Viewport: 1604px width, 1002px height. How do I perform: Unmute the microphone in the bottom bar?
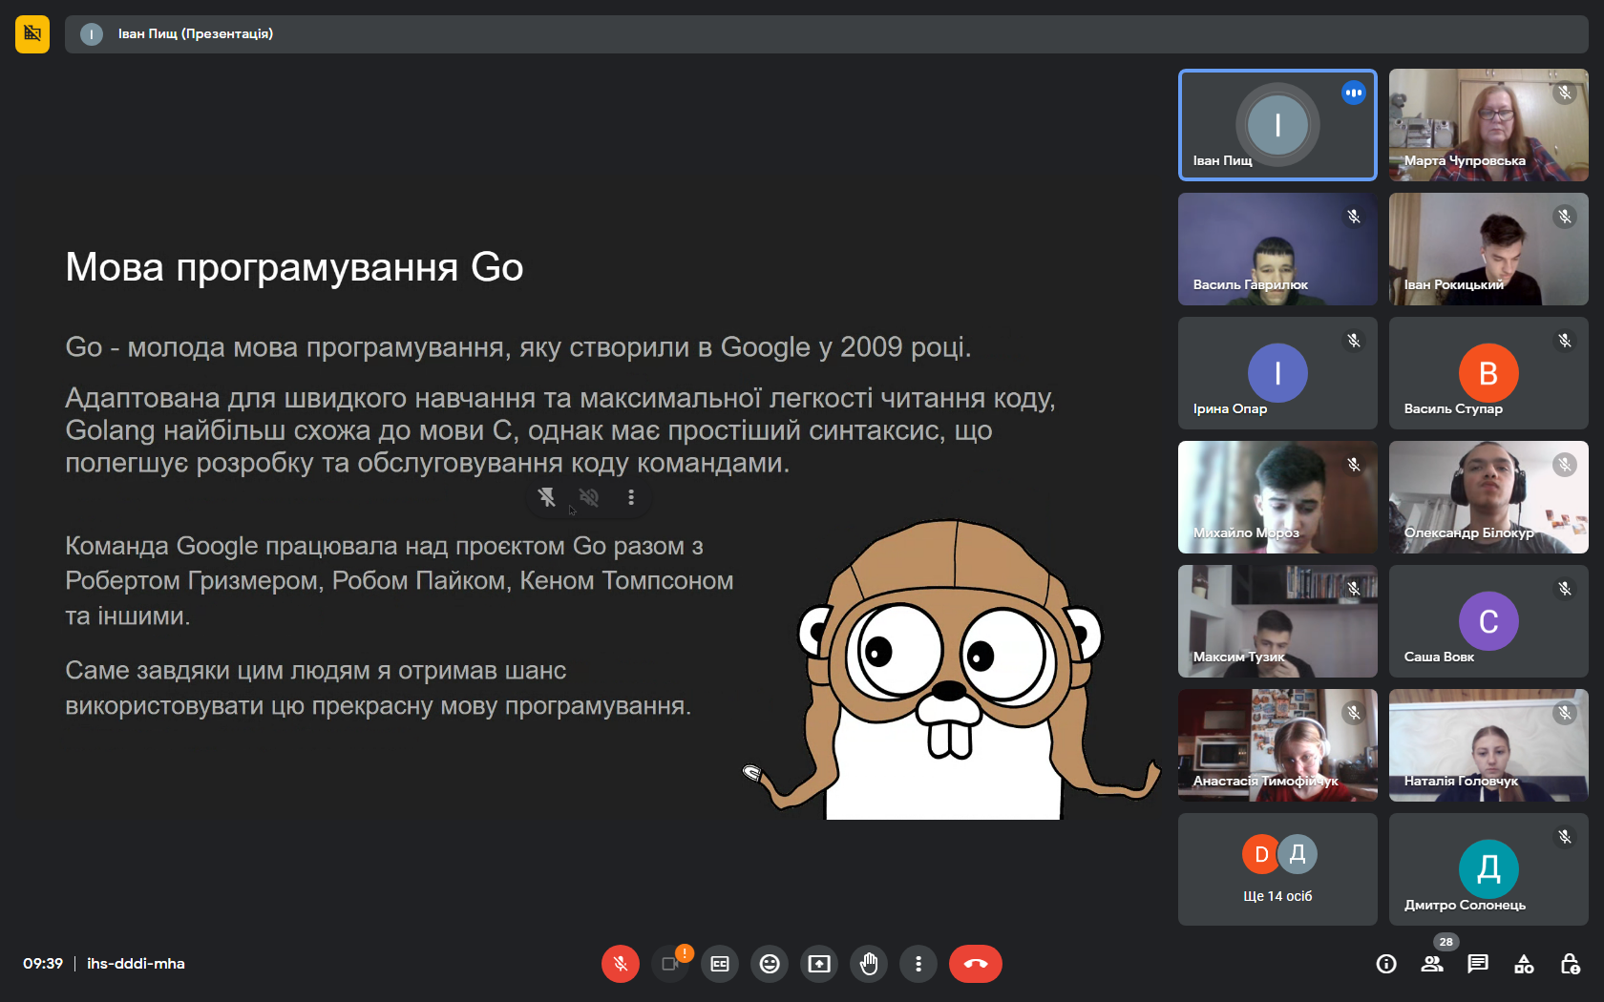tap(620, 964)
